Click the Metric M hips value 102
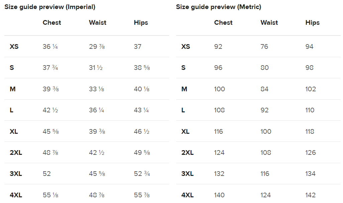The image size is (343, 203). coord(311,89)
